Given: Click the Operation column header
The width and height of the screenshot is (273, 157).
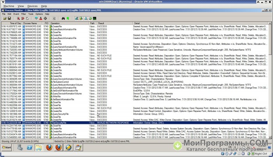Looking at the screenshot, I should point(69,23).
